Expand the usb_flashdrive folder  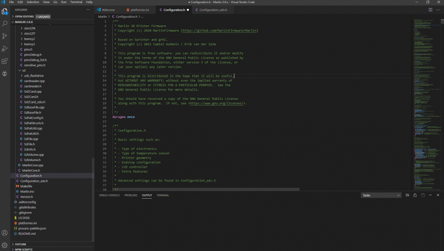click(x=34, y=75)
